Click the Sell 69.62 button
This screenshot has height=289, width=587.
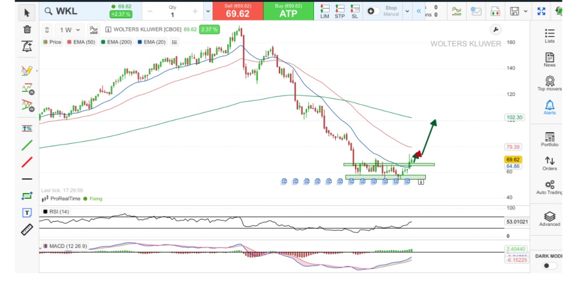click(x=238, y=11)
